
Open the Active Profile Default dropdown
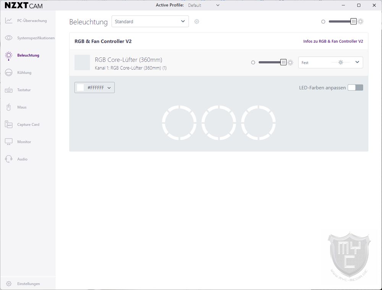click(x=204, y=5)
